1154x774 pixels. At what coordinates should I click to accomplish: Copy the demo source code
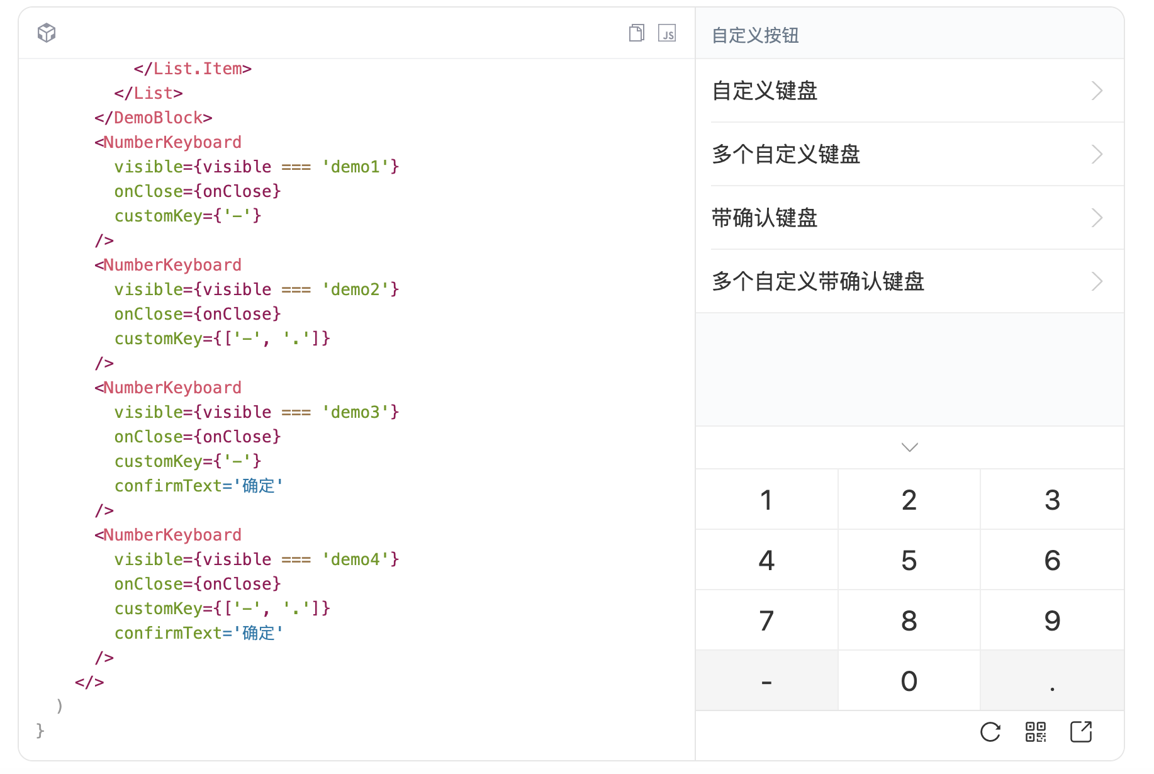click(x=636, y=33)
